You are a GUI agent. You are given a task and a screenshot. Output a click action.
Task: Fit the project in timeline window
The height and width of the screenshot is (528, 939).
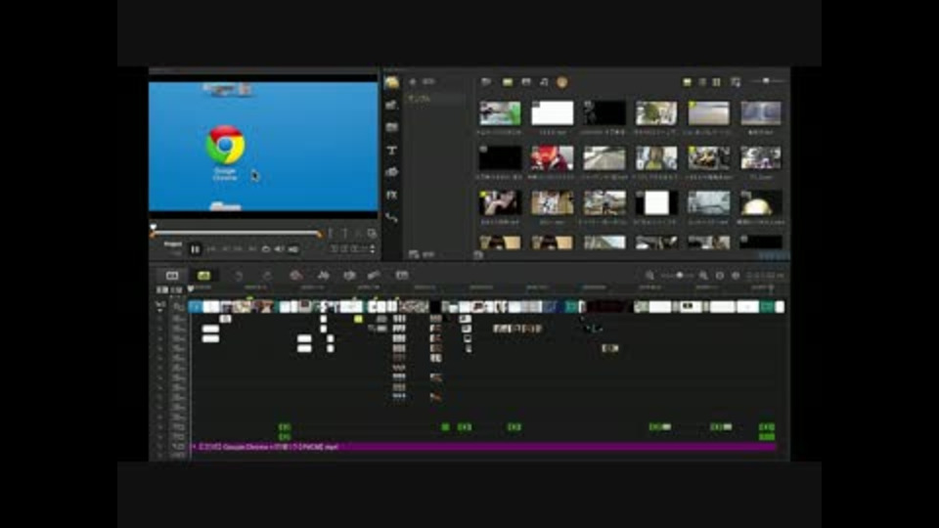(x=720, y=276)
